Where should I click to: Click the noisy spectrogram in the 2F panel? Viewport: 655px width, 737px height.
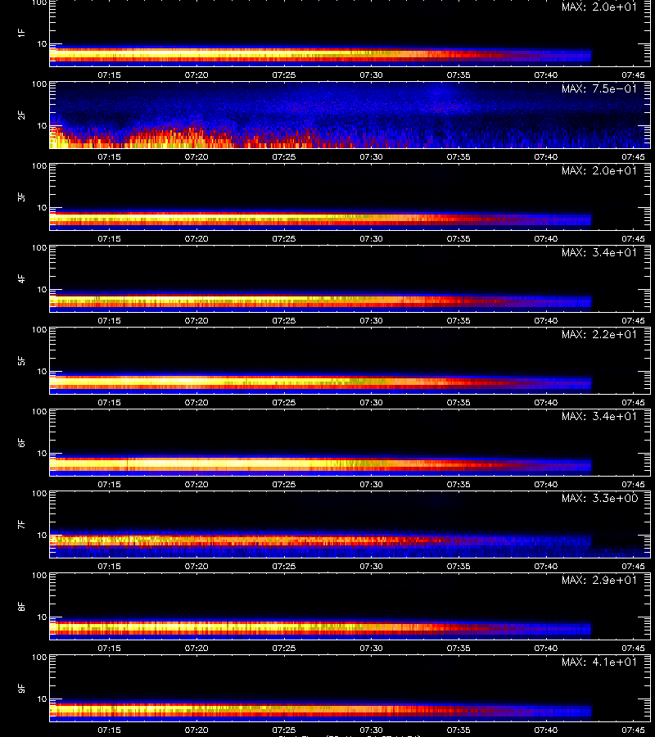350,115
